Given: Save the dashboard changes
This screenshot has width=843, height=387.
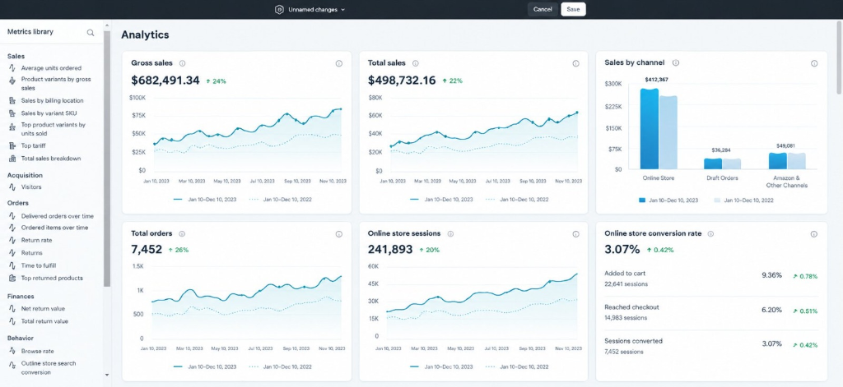Looking at the screenshot, I should pyautogui.click(x=573, y=9).
